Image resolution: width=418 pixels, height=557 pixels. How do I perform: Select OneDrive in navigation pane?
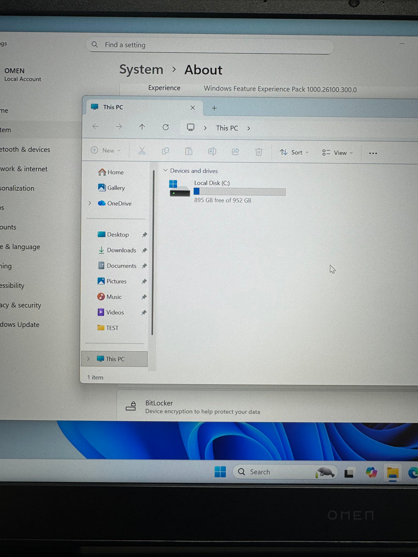pyautogui.click(x=115, y=203)
